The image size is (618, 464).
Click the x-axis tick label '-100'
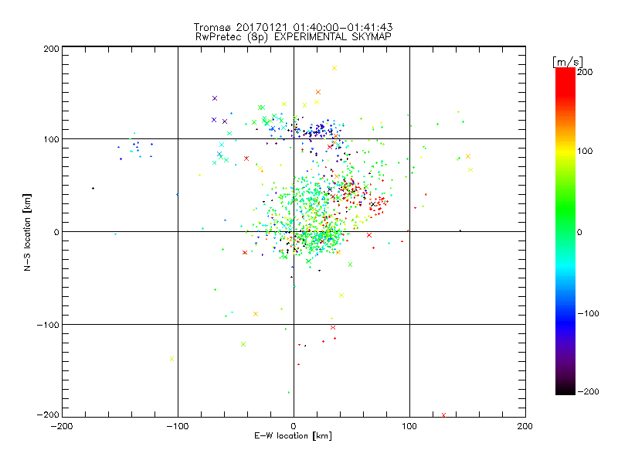178,426
